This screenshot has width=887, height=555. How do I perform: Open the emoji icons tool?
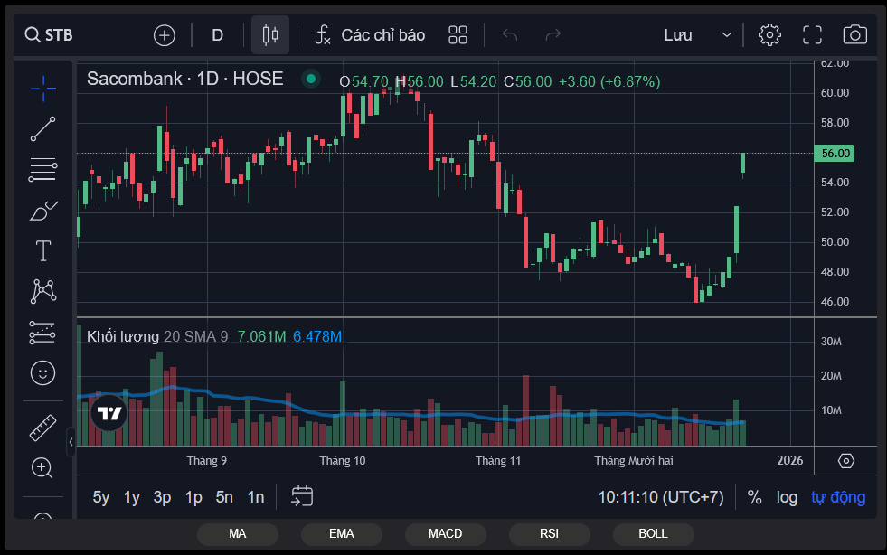(x=42, y=372)
